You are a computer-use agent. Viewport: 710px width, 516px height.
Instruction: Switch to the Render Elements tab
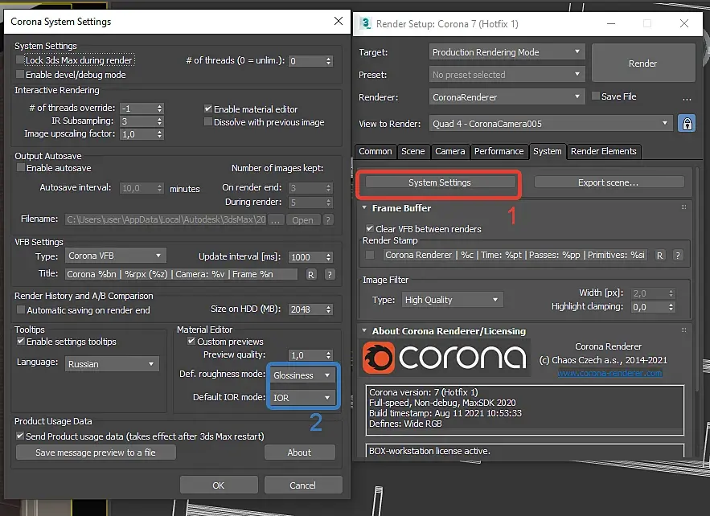604,151
